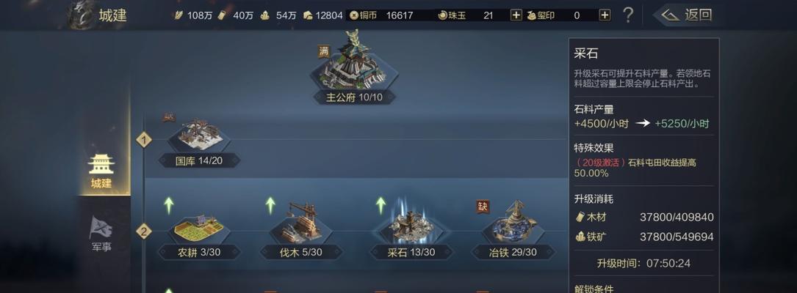The height and width of the screenshot is (293, 797).
Task: Click the tier 1 diamond marker
Action: [144, 139]
